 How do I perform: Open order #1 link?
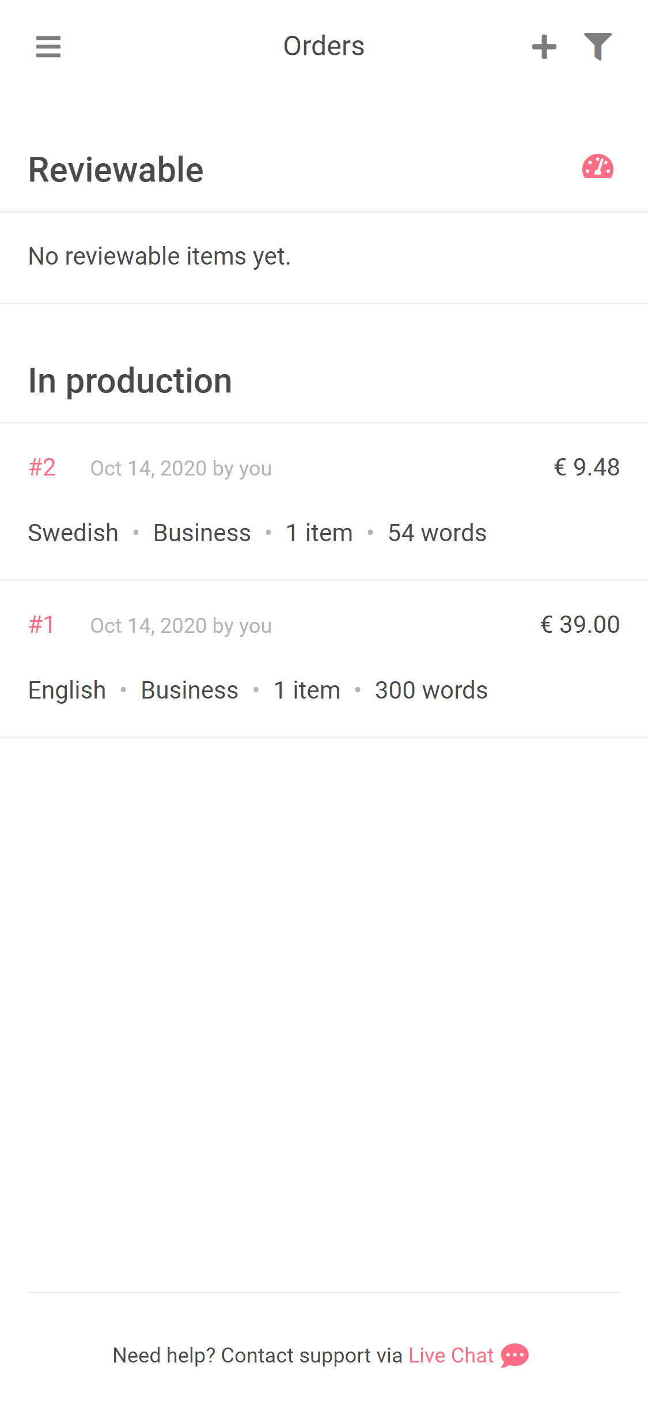pyautogui.click(x=42, y=625)
